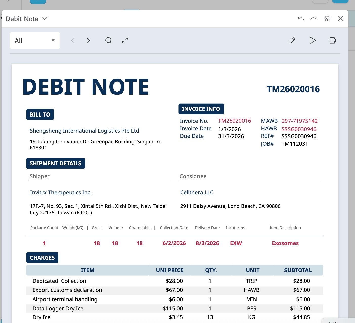
Task: Click the undo arrow icon
Action: (x=301, y=19)
